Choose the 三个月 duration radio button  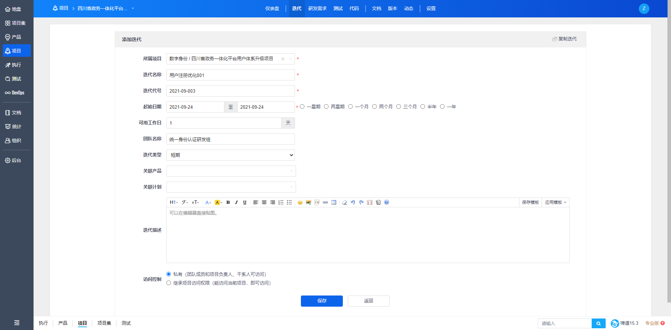pos(398,107)
